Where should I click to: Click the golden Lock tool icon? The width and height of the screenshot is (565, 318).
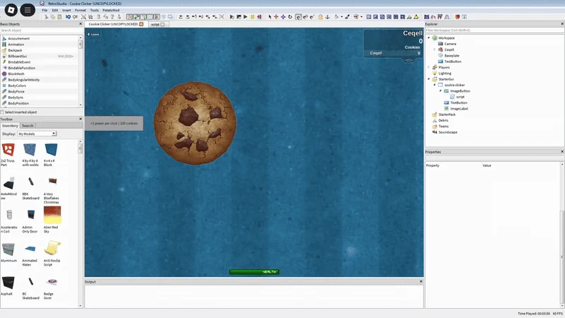click(321, 17)
